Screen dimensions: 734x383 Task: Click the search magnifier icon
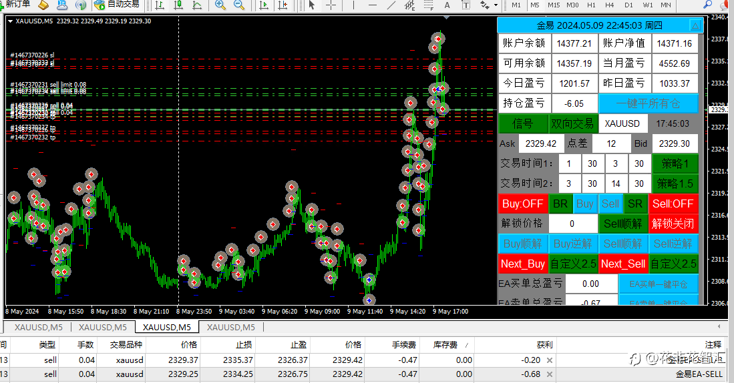[x=708, y=5]
